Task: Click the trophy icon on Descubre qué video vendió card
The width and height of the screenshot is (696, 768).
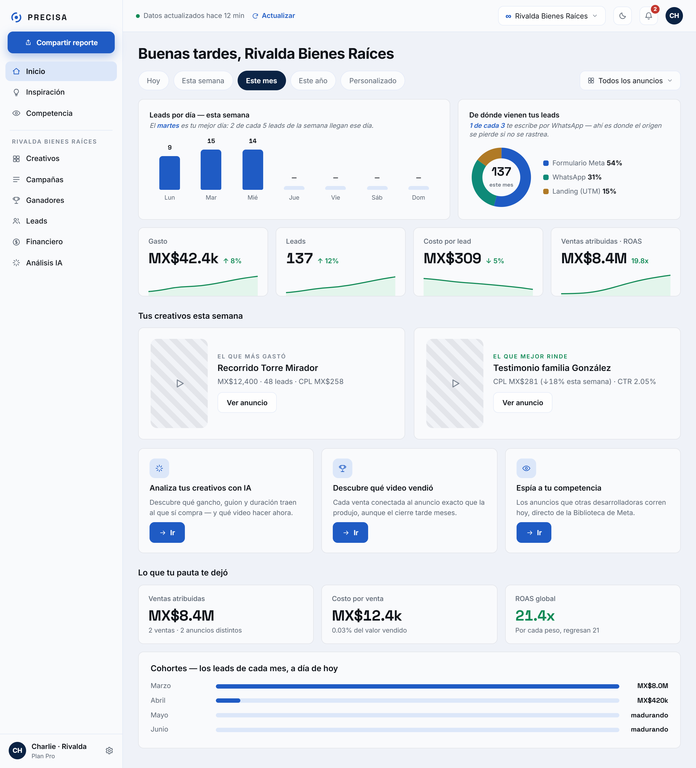Action: tap(342, 468)
